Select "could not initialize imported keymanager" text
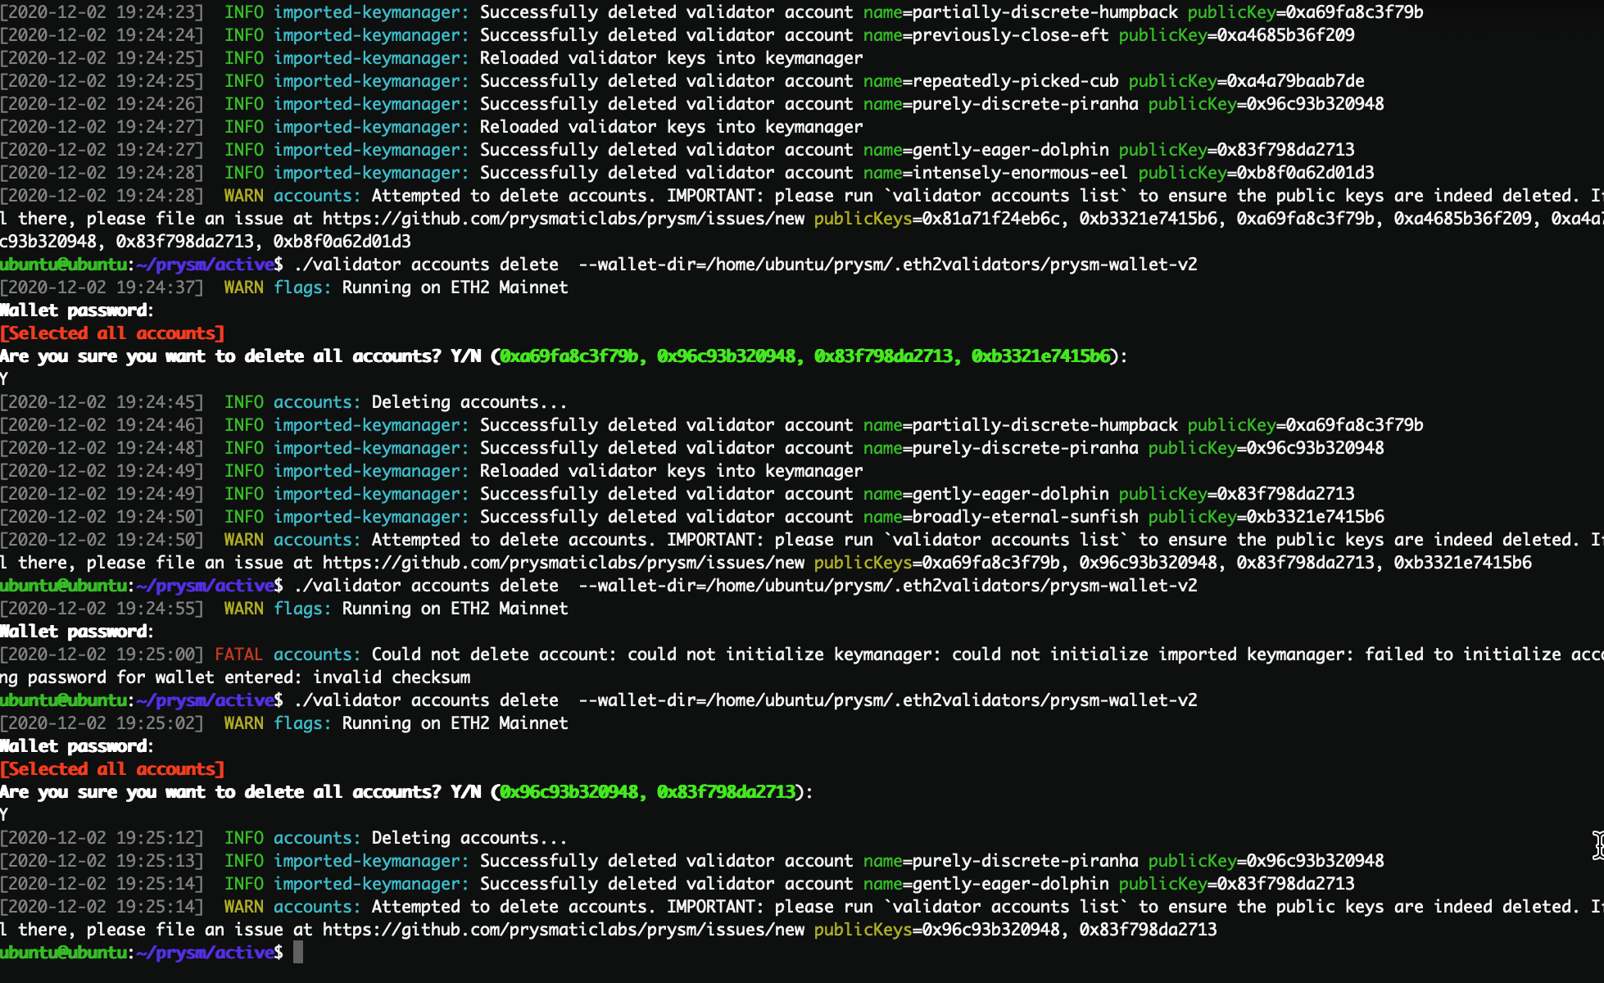 1153,655
